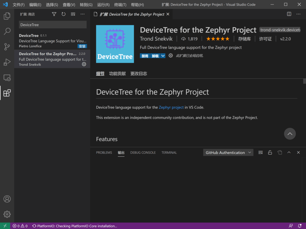Screen dimensions: 306x229
Task: Open the extension settings gear beside uninstall
Action: [x=171, y=56]
